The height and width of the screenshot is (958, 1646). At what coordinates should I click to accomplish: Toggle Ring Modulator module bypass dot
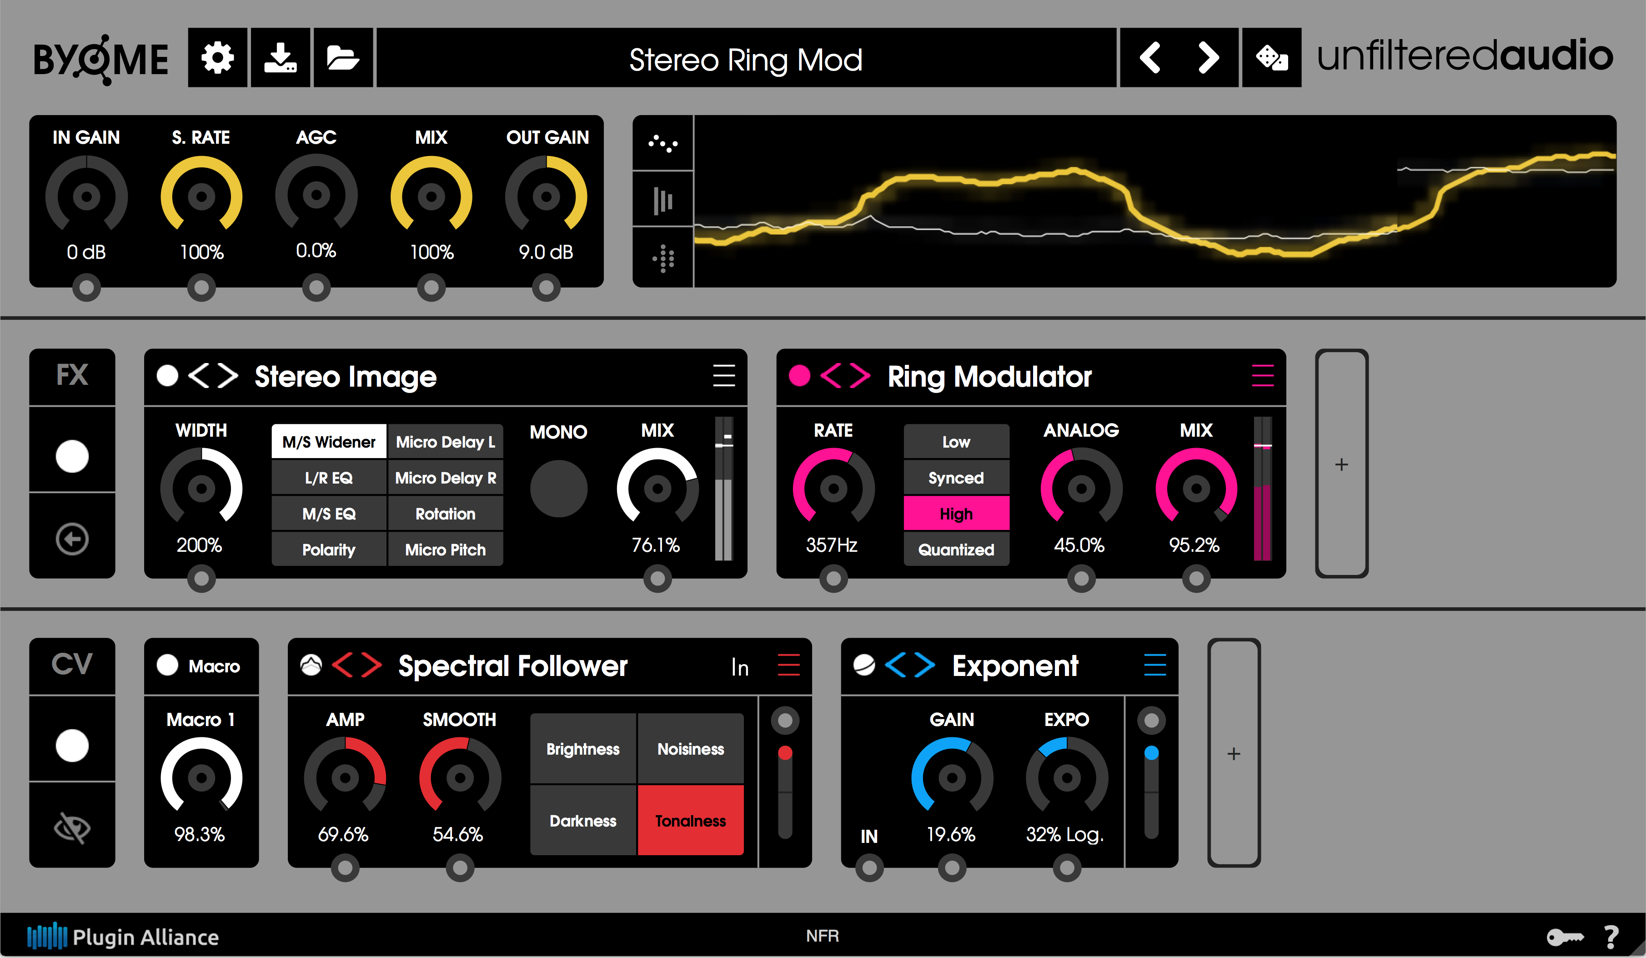click(x=799, y=376)
